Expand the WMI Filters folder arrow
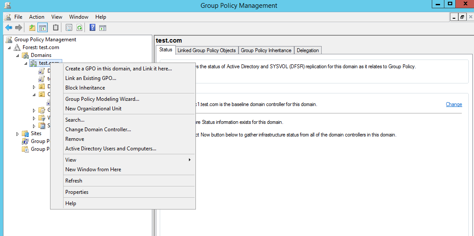Screen dimensions: 474x236 pyautogui.click(x=34, y=118)
